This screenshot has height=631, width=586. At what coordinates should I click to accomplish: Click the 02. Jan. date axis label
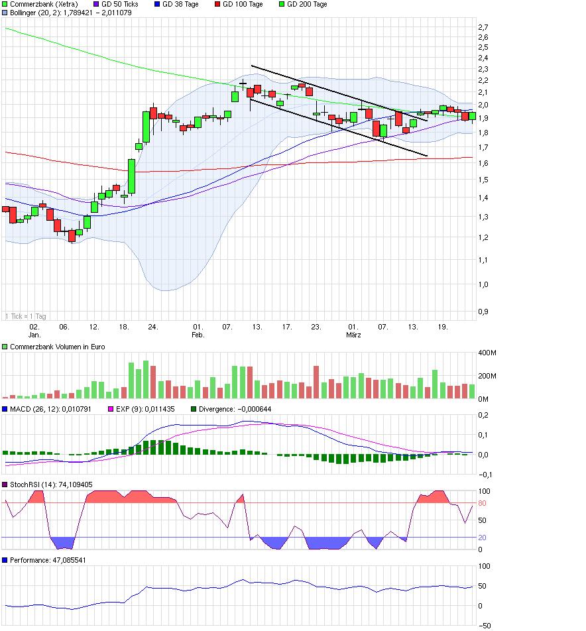[34, 331]
